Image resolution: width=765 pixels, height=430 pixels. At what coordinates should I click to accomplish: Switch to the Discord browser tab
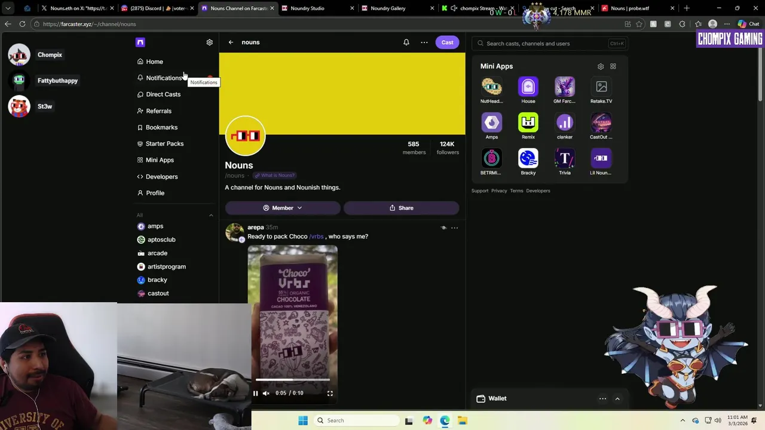[157, 8]
